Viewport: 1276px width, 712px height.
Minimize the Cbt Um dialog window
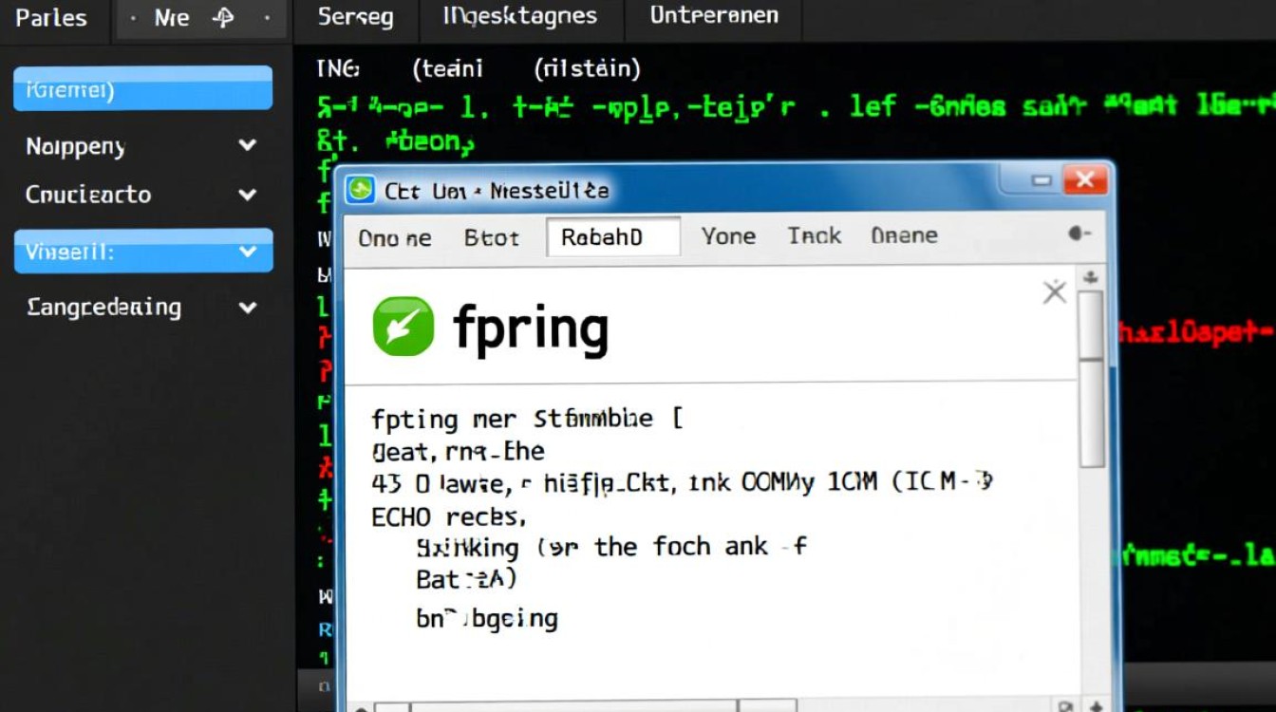coord(1041,180)
